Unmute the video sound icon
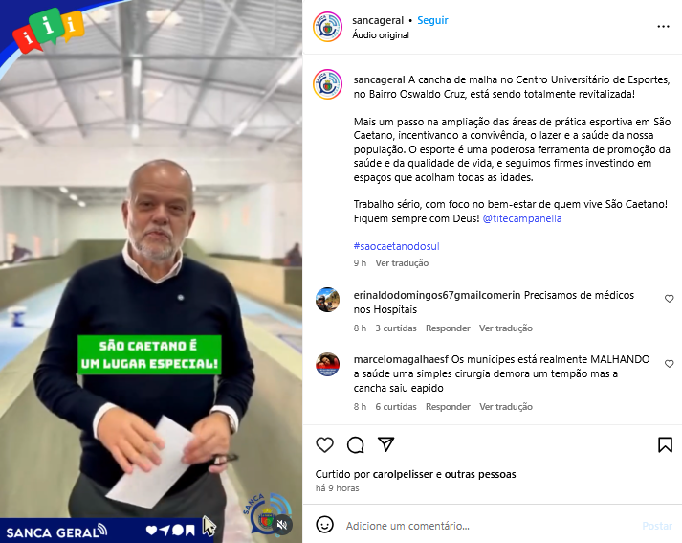This screenshot has height=543, width=682. tap(282, 524)
